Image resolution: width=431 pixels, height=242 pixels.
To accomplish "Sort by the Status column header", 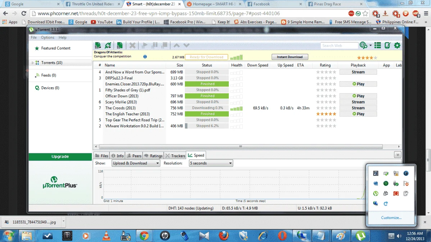I will [207, 65].
